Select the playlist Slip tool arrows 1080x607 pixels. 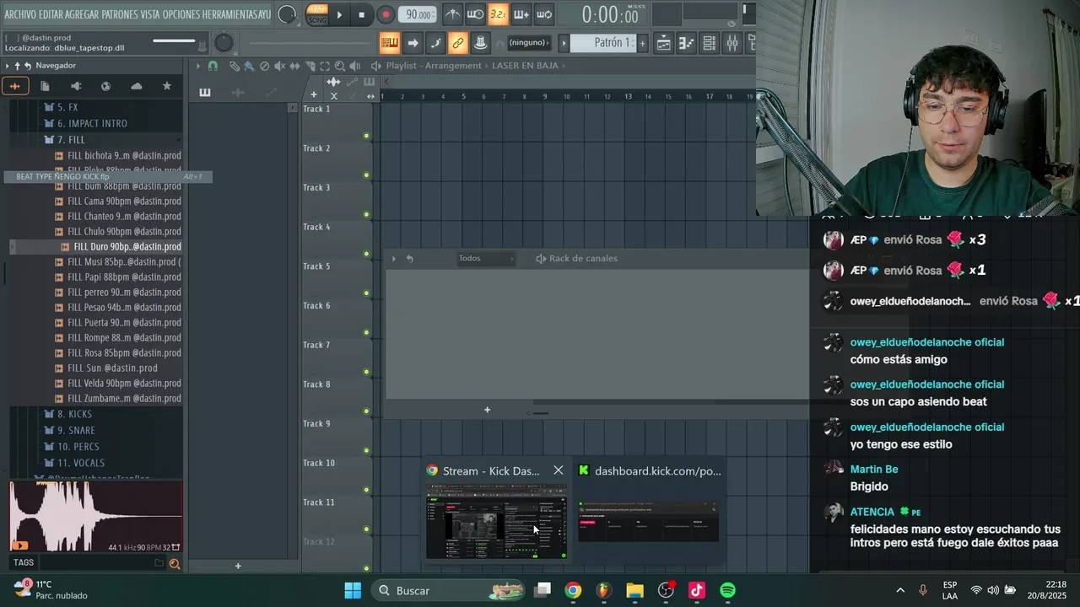294,66
